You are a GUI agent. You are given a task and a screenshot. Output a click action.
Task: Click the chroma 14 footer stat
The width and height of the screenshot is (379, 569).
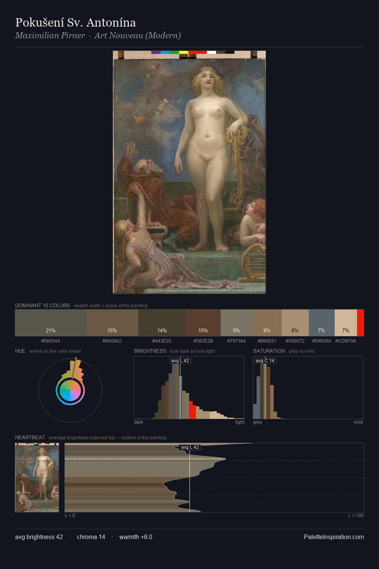(91, 537)
